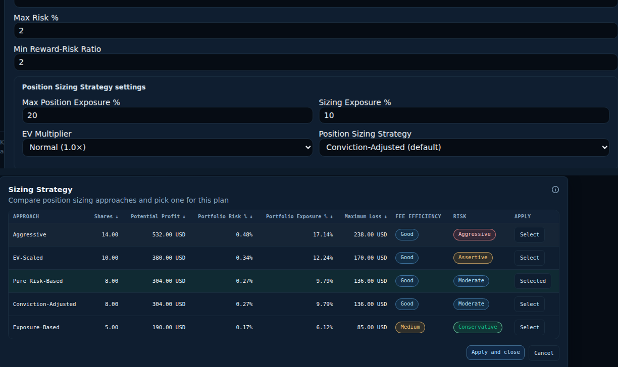Click the 5.00 shares value
Screen dimensions: 618x367
(x=112, y=327)
